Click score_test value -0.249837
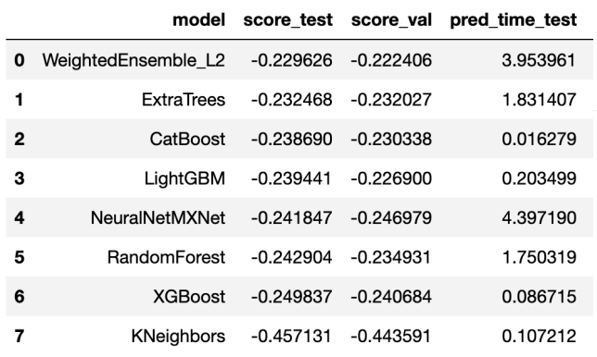 point(292,297)
